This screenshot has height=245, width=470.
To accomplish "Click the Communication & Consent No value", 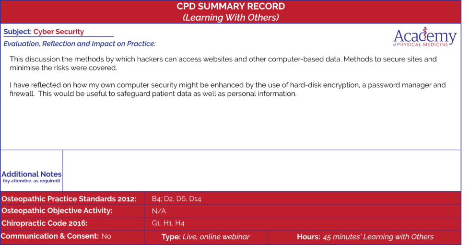I will pos(106,236).
